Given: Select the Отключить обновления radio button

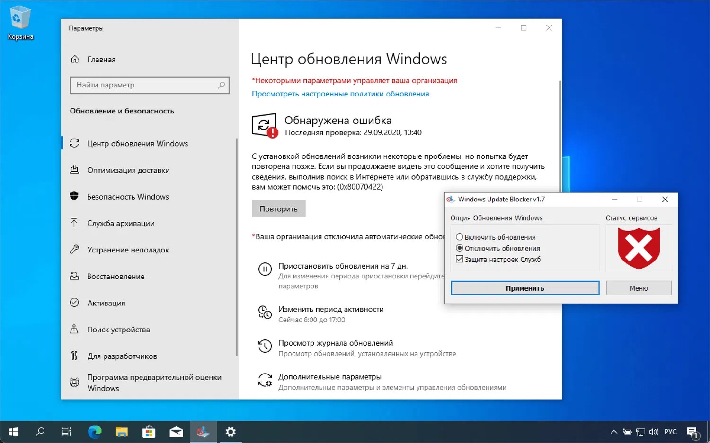Looking at the screenshot, I should tap(459, 248).
